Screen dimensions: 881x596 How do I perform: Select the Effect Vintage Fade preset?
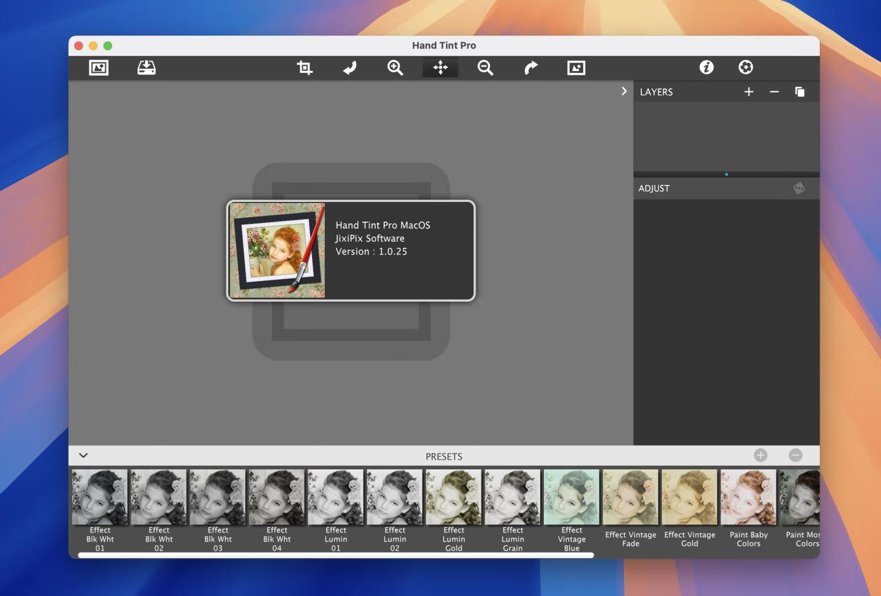point(631,509)
